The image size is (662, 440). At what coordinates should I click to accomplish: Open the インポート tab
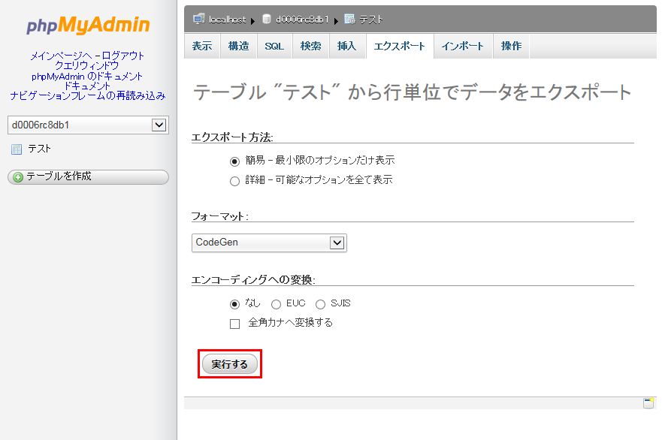click(463, 46)
